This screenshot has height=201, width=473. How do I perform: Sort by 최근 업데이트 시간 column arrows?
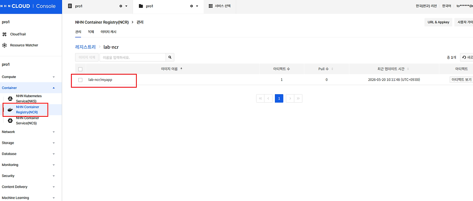[408, 69]
